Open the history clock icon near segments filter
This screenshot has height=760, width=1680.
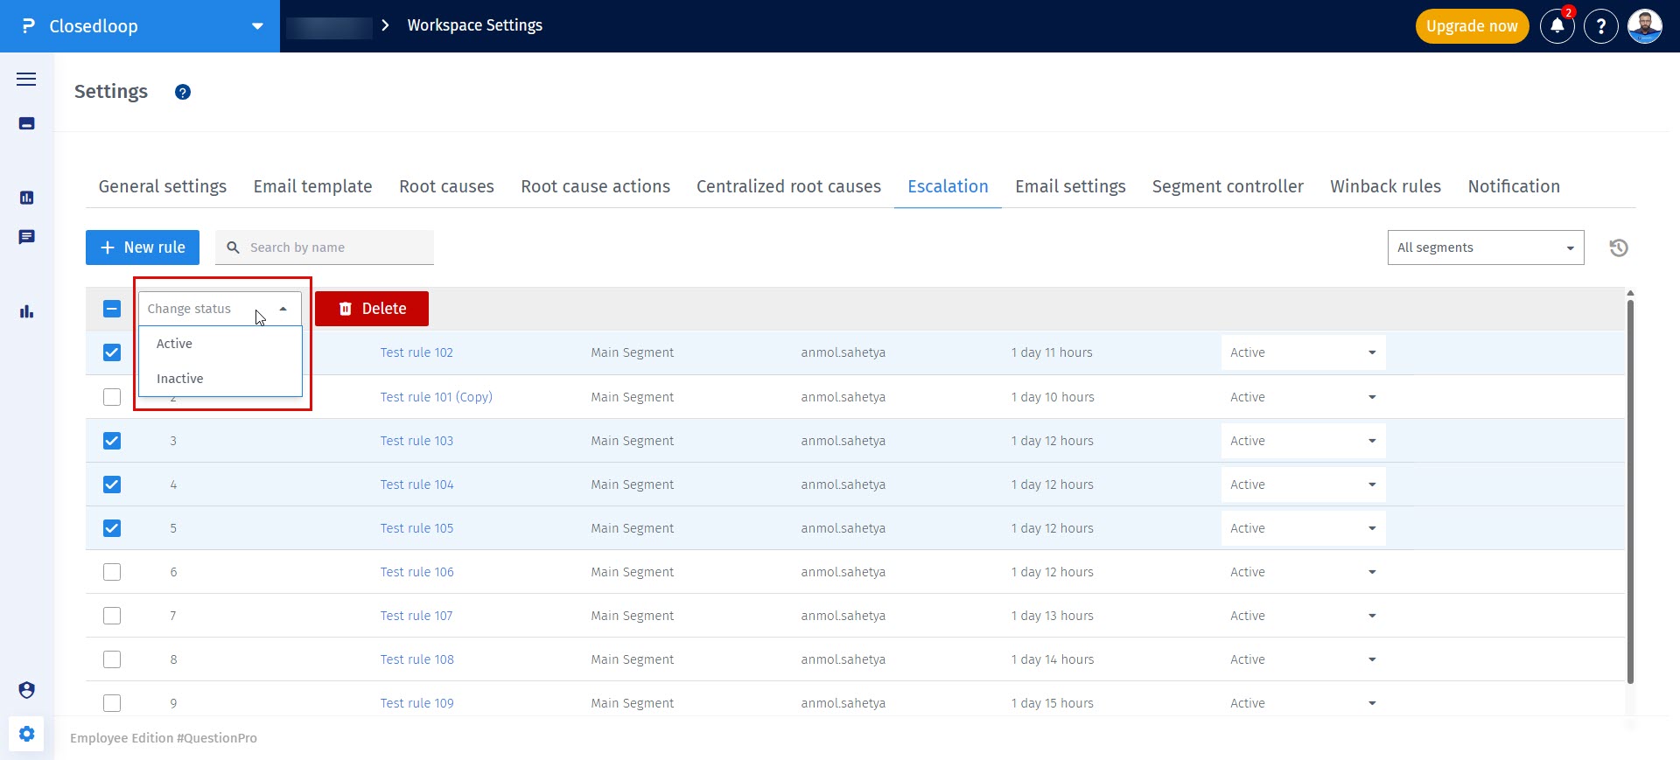click(1618, 248)
